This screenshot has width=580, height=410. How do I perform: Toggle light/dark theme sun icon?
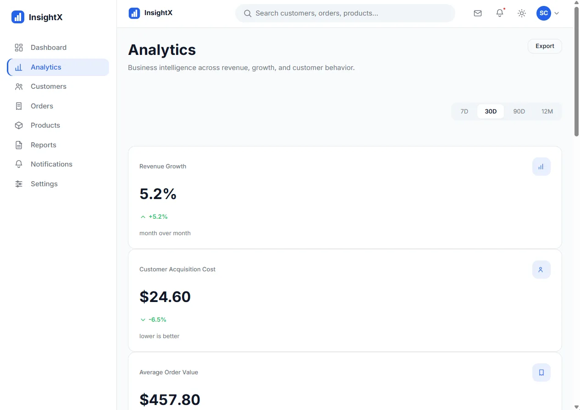tap(522, 13)
